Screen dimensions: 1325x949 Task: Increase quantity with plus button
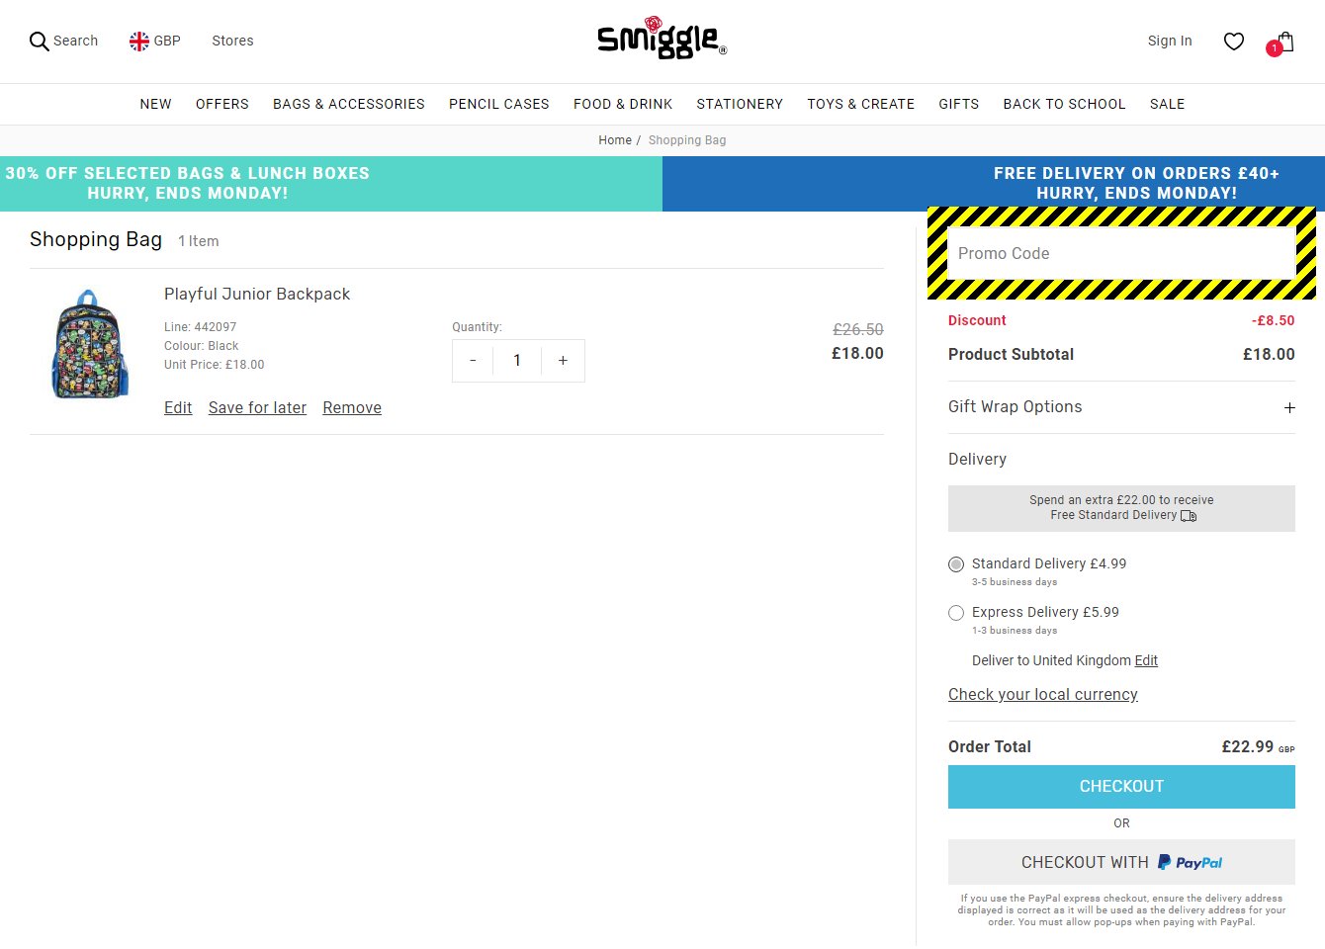[x=563, y=361]
